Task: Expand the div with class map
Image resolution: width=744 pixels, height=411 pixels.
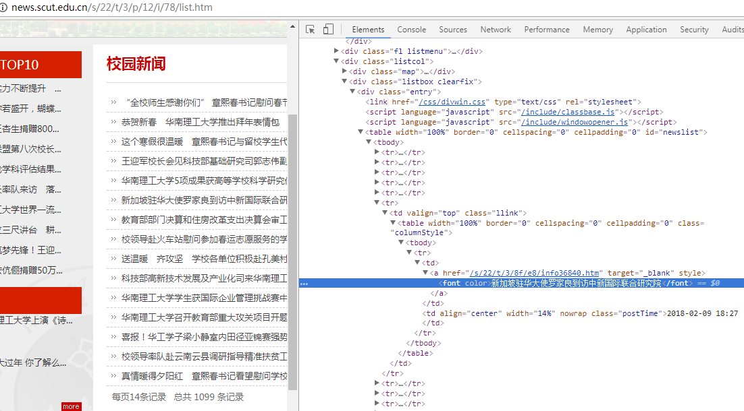Action: [345, 71]
